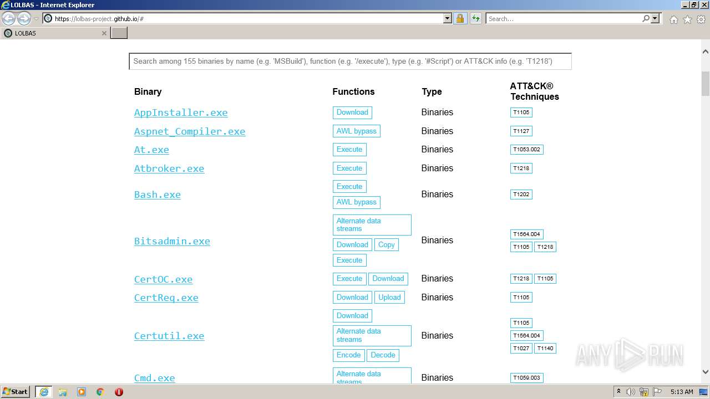Open the volume speaker tray icon

[x=631, y=392]
